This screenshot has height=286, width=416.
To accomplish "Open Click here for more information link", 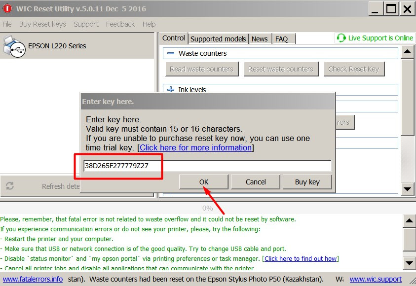I will pos(196,147).
